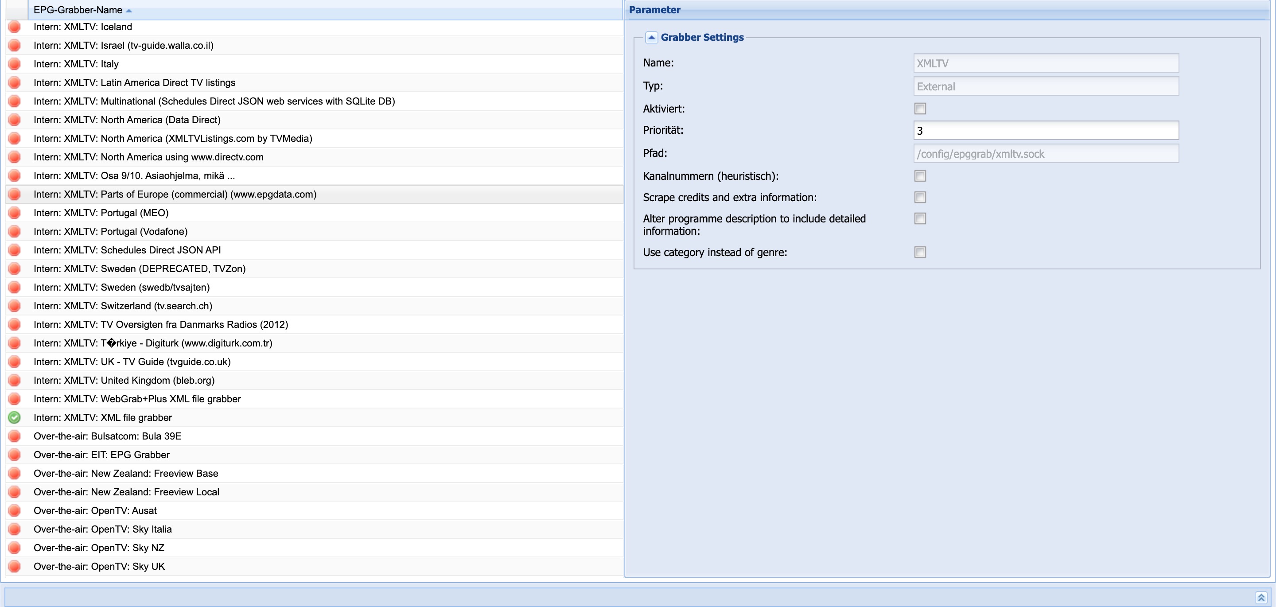Click the status icon for Osa 9/10 grabber

[14, 175]
